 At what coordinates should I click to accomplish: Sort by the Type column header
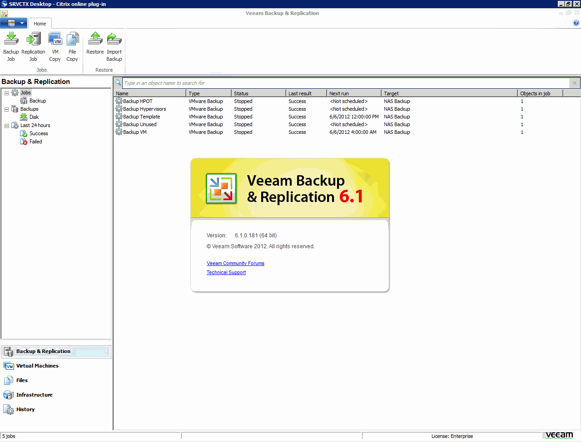click(209, 93)
